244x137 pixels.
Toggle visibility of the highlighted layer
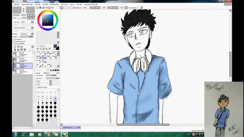(14, 65)
